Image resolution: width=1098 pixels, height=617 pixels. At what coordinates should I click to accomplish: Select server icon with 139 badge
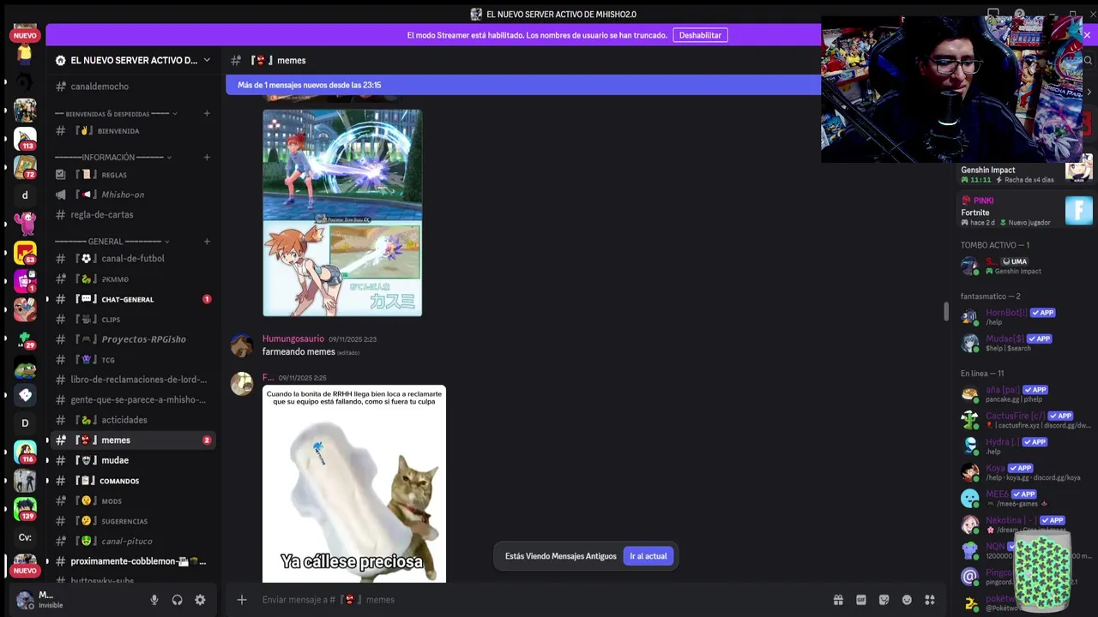pyautogui.click(x=25, y=508)
